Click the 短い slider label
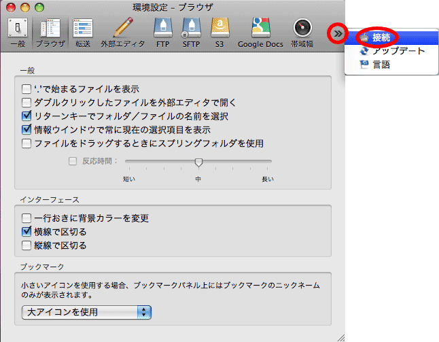Image resolution: width=439 pixels, height=342 pixels. (129, 179)
